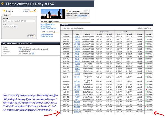Open the Airport Arrivals link

tap(46, 26)
